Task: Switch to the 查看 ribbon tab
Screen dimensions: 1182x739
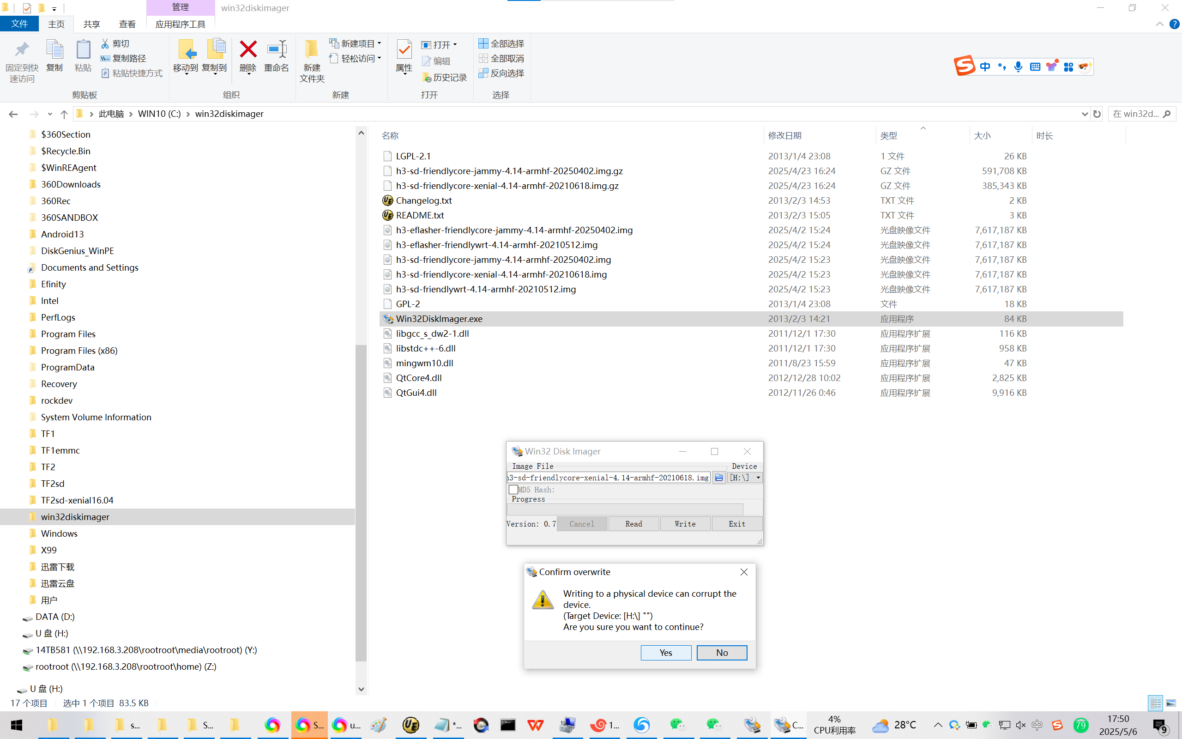Action: point(127,24)
